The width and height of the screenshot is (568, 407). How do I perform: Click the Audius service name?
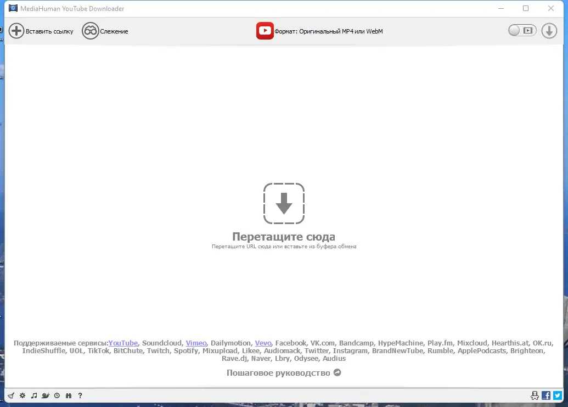pos(334,359)
